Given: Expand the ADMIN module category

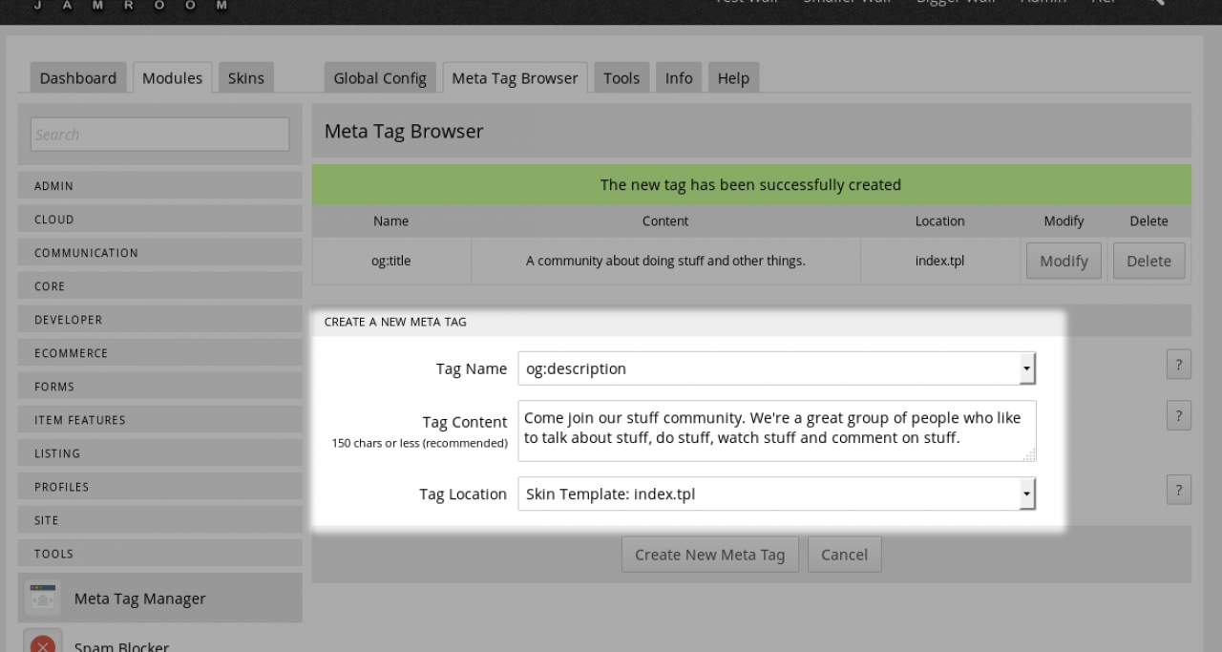Looking at the screenshot, I should [159, 186].
